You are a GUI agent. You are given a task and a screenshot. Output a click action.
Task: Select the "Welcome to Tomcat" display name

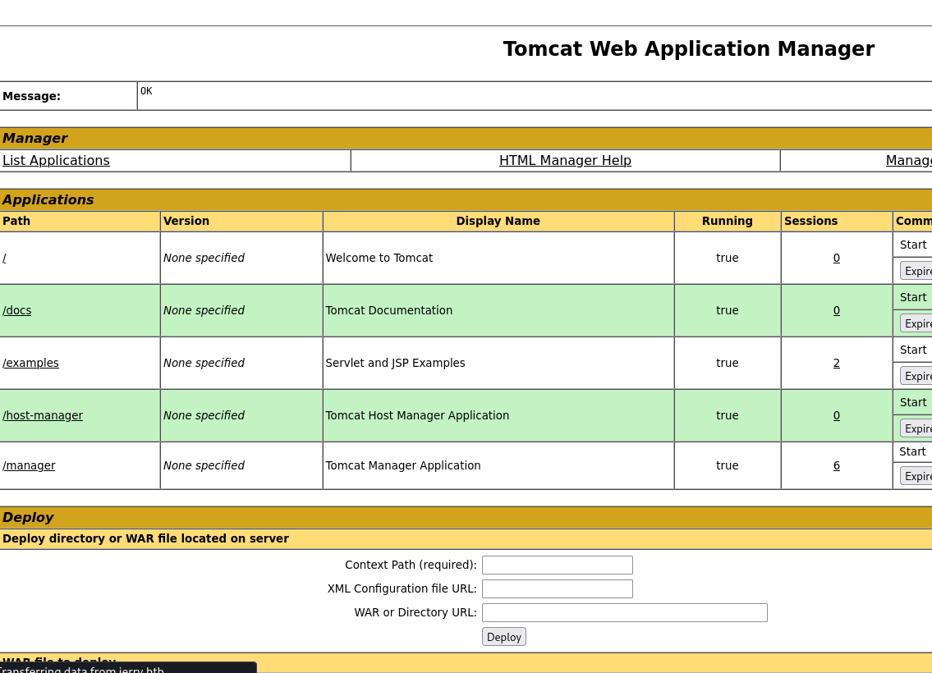point(379,258)
